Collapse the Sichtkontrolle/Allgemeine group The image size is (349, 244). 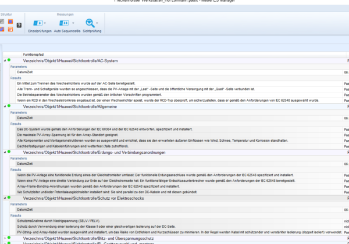[x=5, y=106]
